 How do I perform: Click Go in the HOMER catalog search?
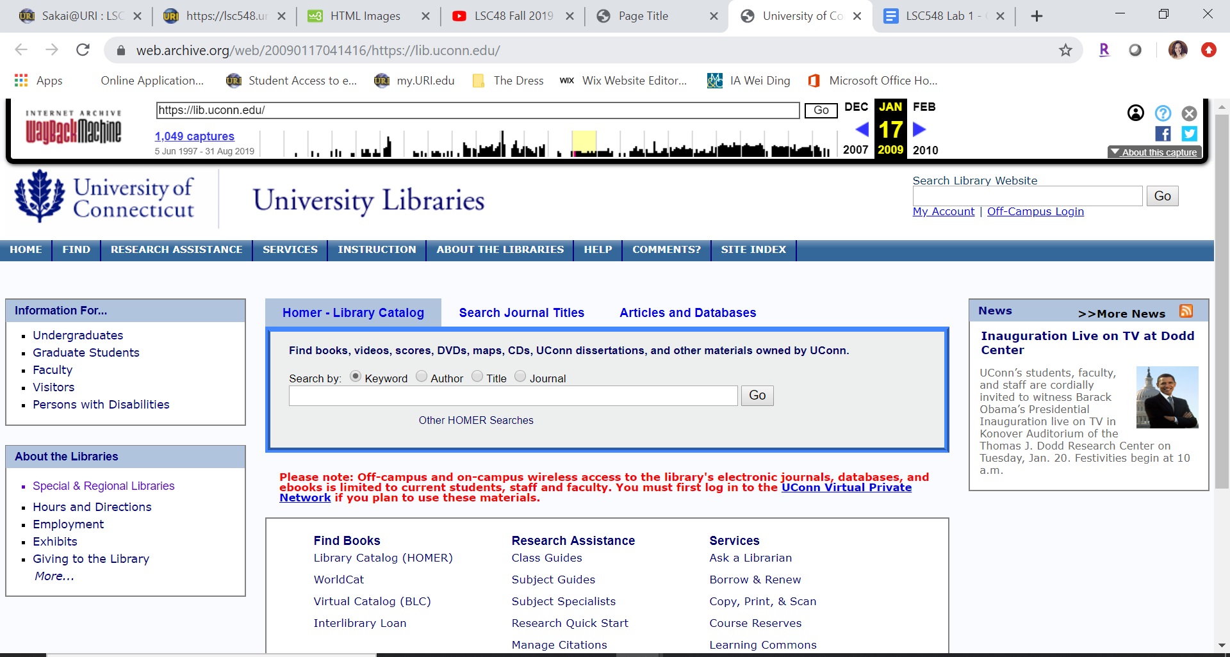(x=757, y=396)
